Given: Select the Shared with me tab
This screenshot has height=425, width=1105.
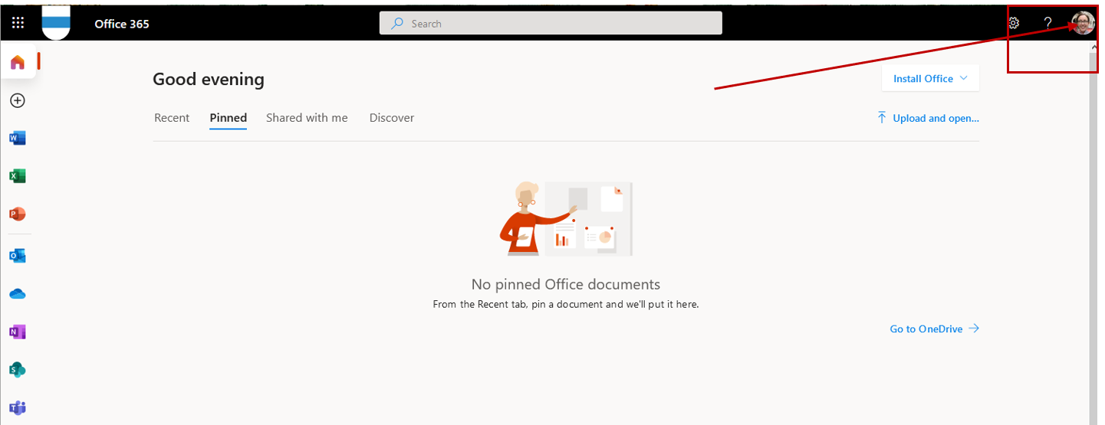Looking at the screenshot, I should (307, 118).
